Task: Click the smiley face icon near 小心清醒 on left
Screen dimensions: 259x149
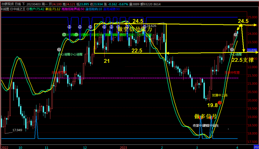Action: [59, 50]
